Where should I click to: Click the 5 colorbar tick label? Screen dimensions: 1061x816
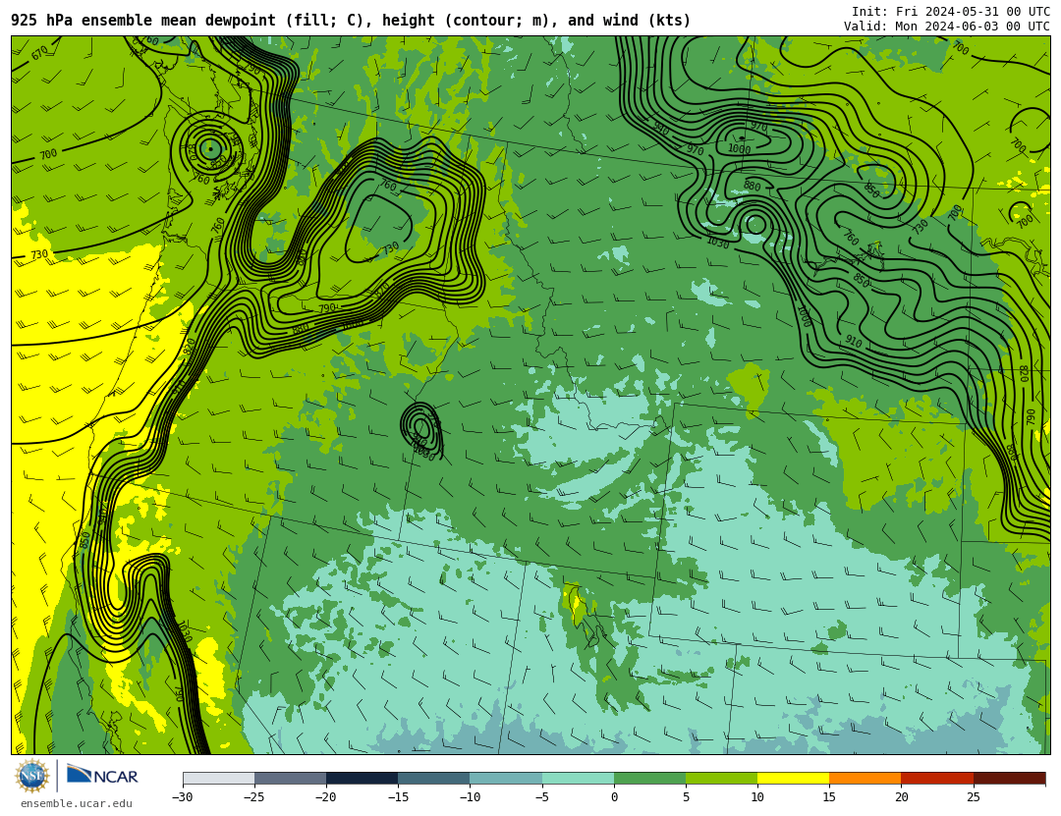pyautogui.click(x=686, y=797)
